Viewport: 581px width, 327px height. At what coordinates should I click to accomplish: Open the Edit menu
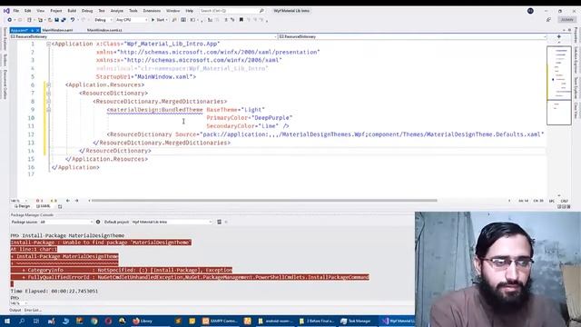pyautogui.click(x=28, y=11)
